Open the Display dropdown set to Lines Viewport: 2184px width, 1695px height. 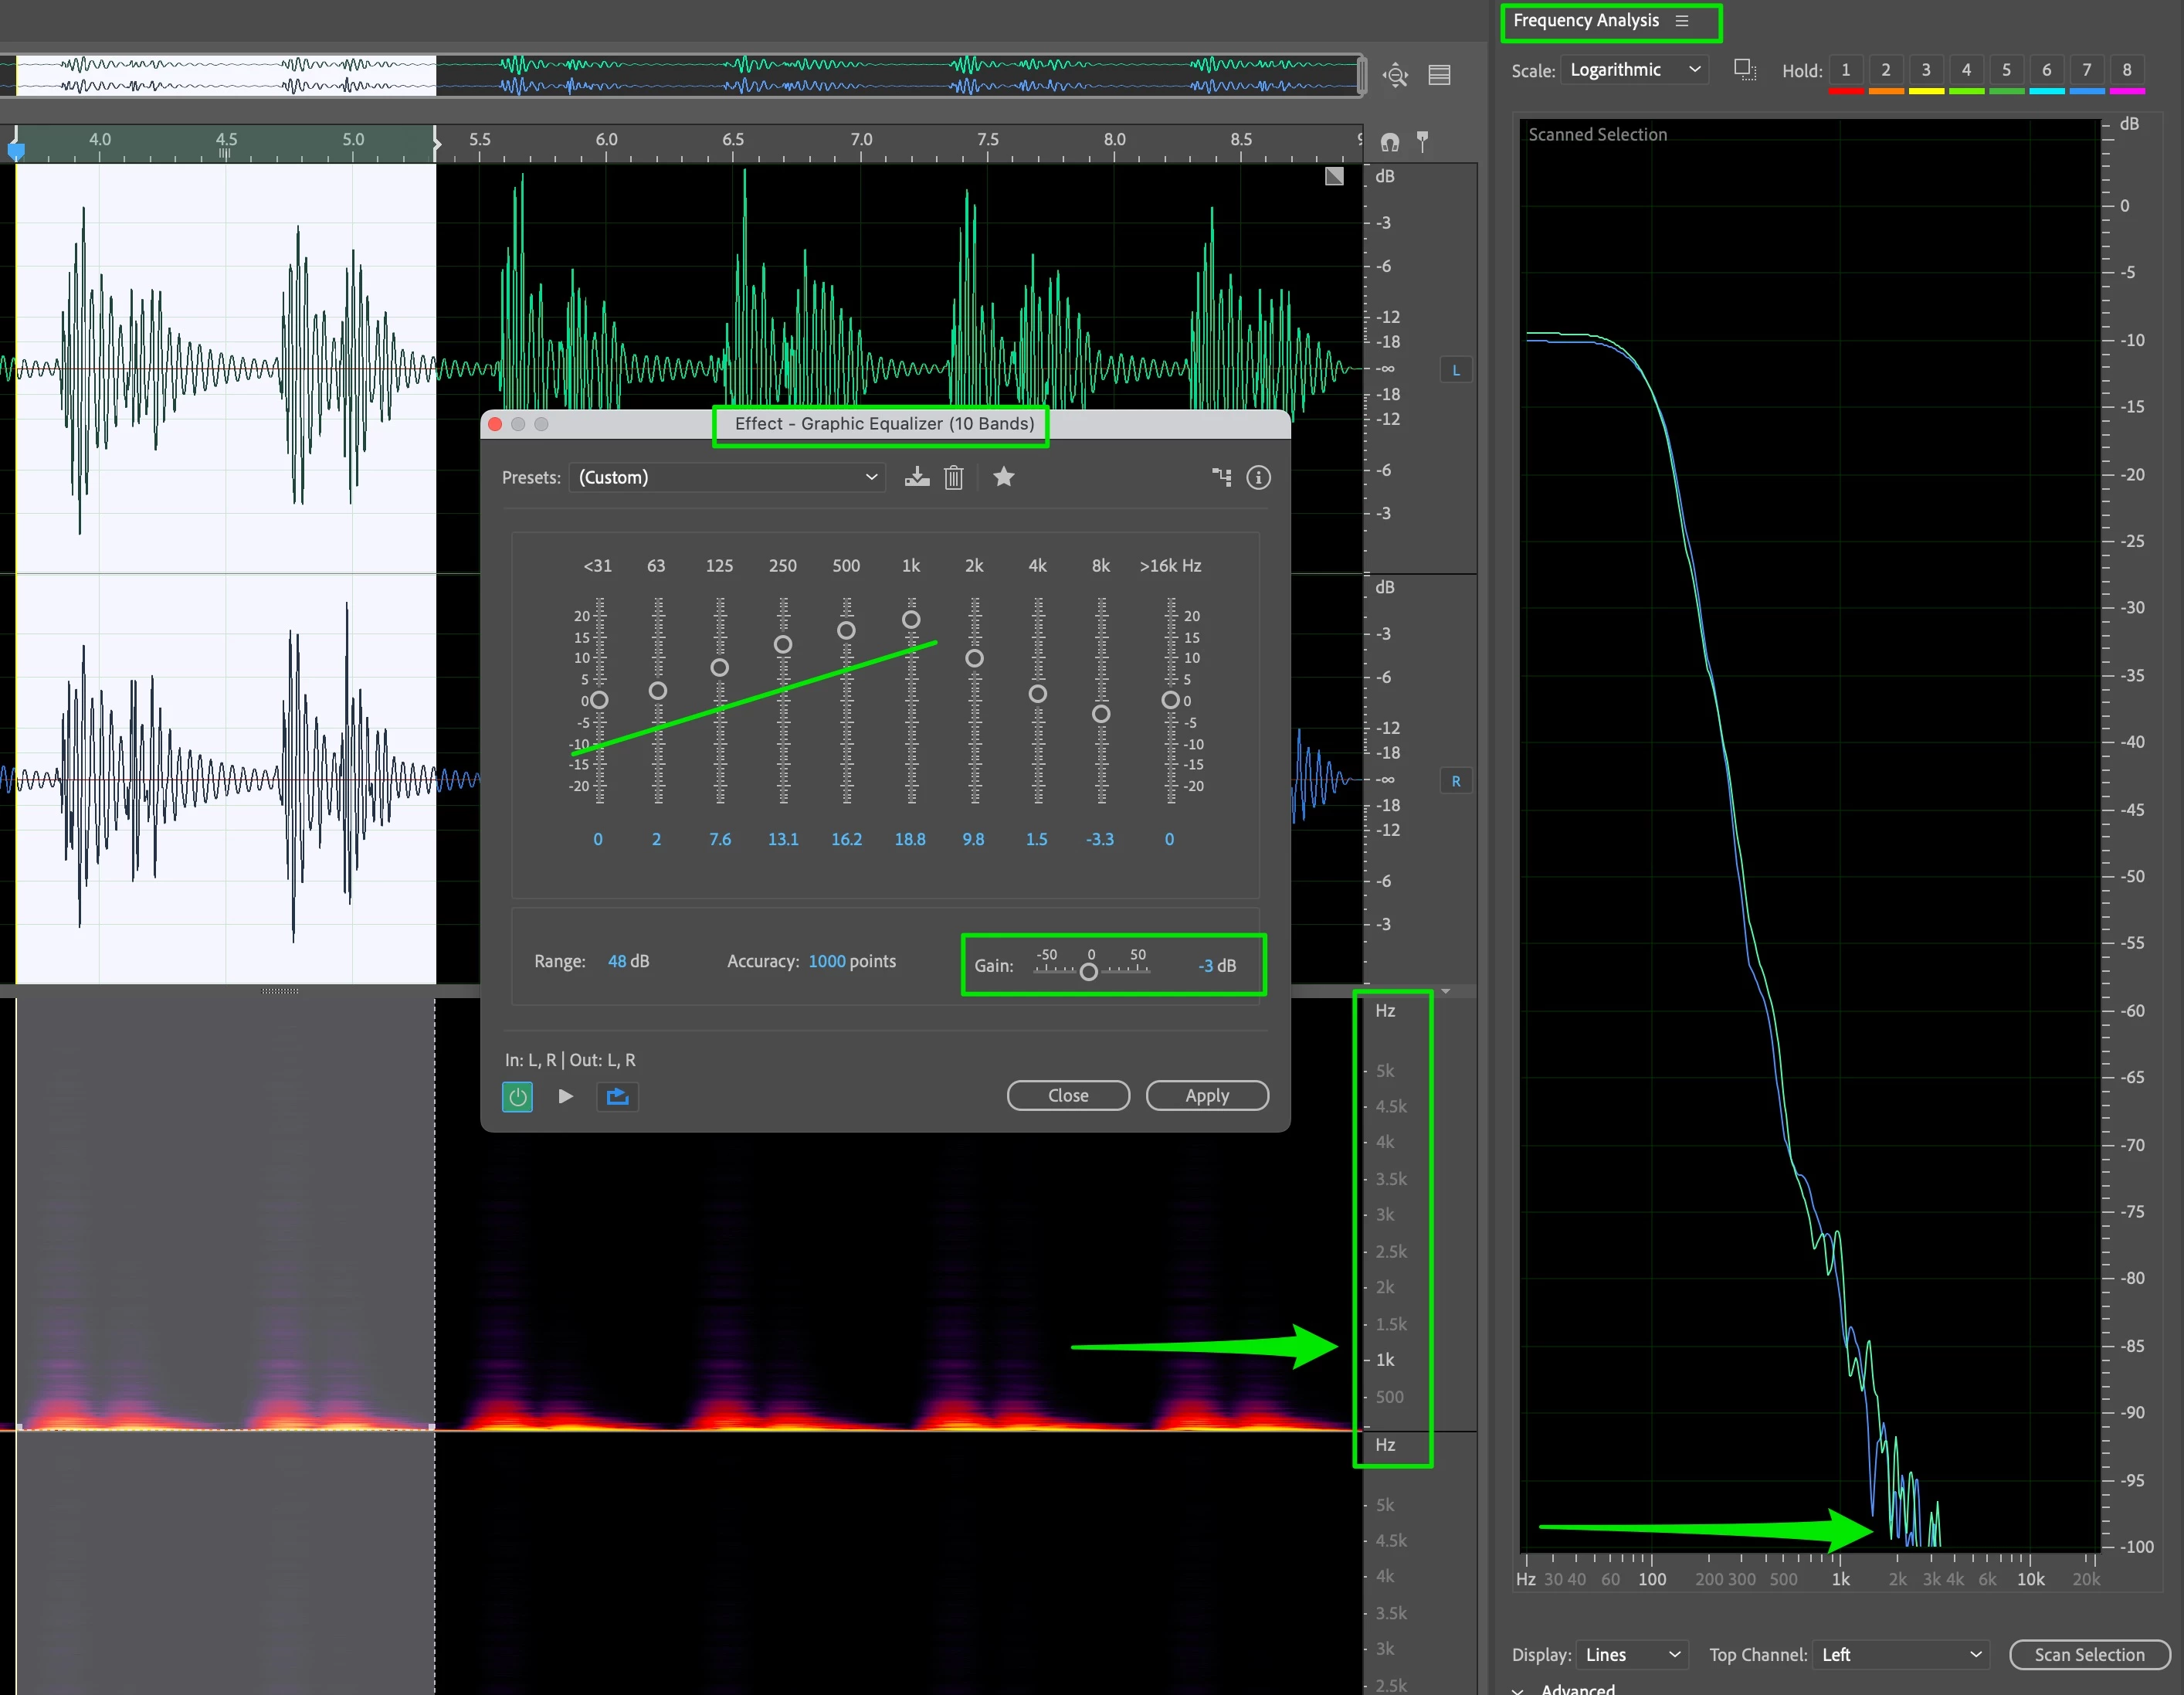tap(1631, 1654)
